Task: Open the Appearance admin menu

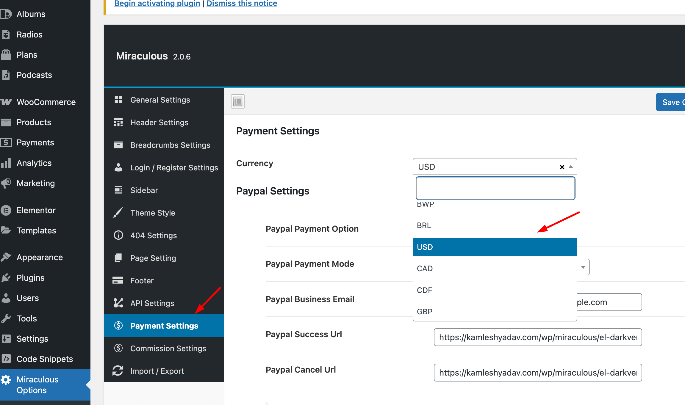Action: pos(45,257)
